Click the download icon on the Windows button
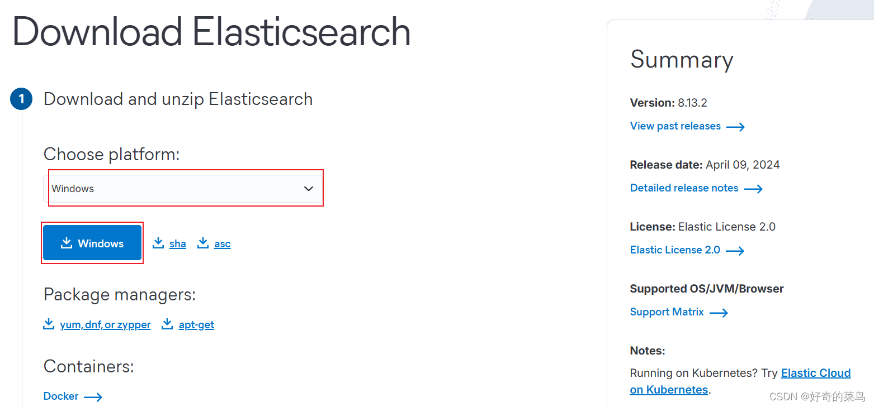This screenshot has height=407, width=874. click(68, 243)
